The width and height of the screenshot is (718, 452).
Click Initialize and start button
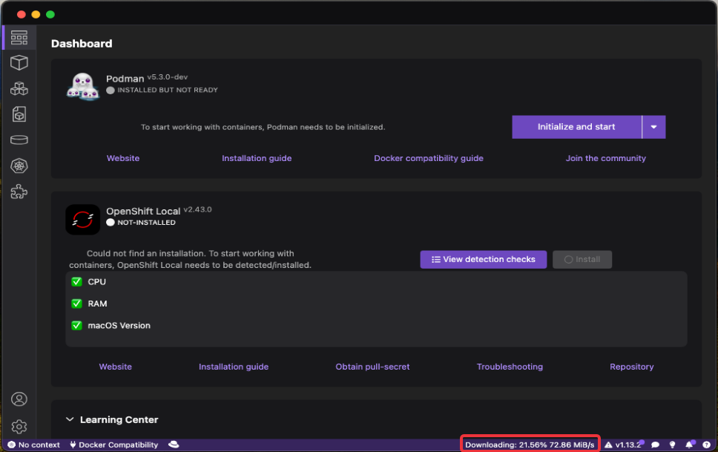tap(576, 127)
